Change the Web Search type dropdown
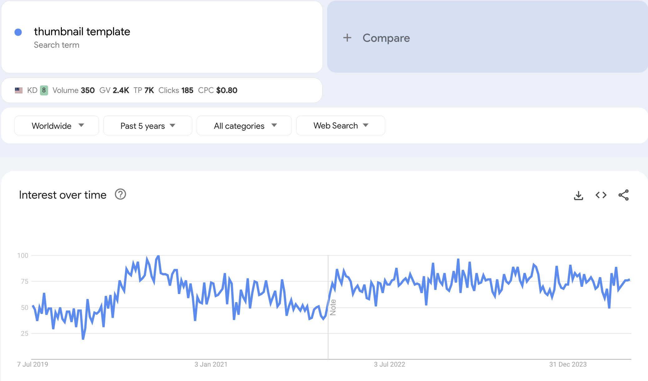 [x=340, y=126]
